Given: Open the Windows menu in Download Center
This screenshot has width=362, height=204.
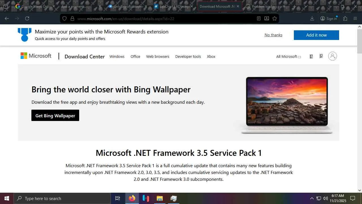Looking at the screenshot, I should coord(117,56).
